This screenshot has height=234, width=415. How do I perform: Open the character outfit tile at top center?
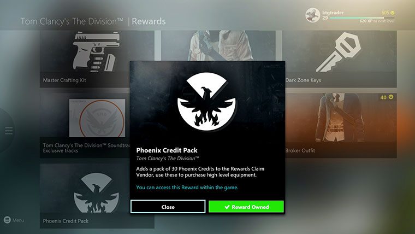(218, 45)
